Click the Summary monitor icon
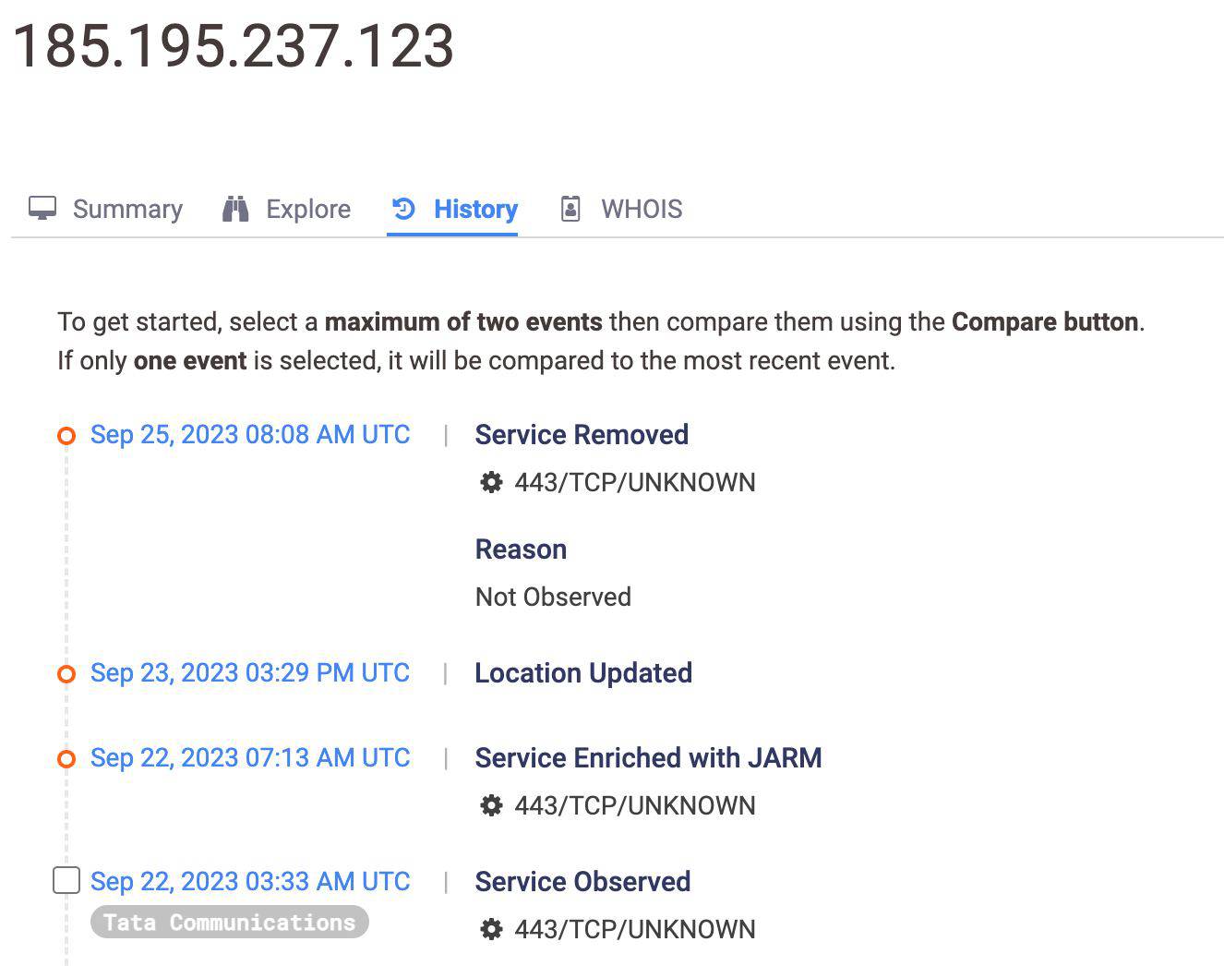1224x966 pixels. pyautogui.click(x=42, y=209)
